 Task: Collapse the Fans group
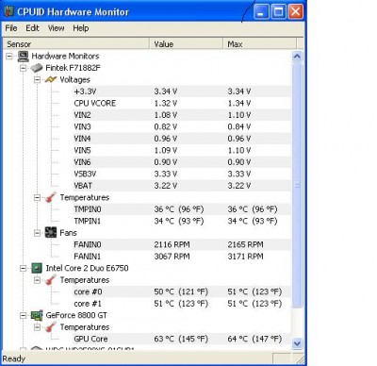(x=37, y=233)
